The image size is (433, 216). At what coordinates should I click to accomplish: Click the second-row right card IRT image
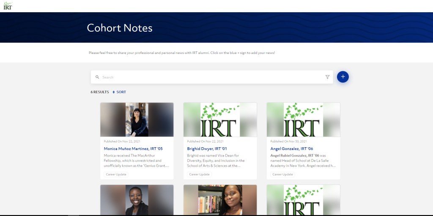click(x=303, y=200)
